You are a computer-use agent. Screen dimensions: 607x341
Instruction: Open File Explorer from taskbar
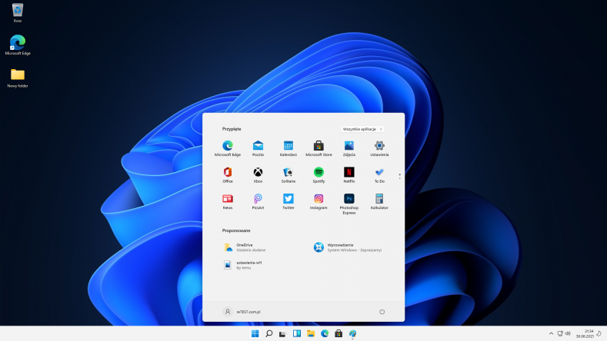pyautogui.click(x=311, y=333)
